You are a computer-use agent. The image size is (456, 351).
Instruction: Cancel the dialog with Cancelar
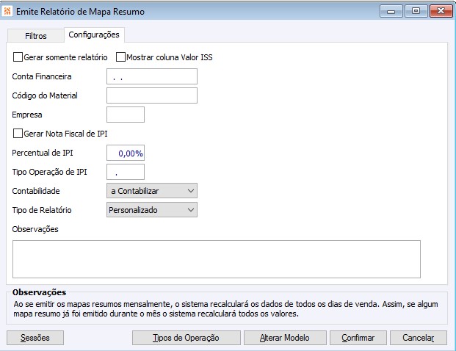point(419,338)
